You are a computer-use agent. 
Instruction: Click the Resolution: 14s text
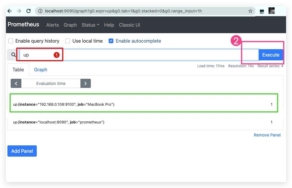coord(241,66)
